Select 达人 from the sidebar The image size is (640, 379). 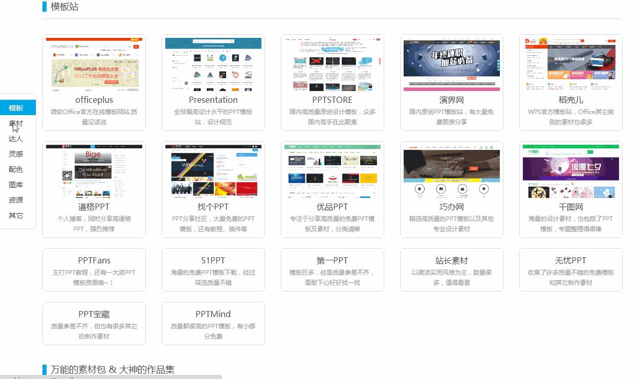(15, 139)
